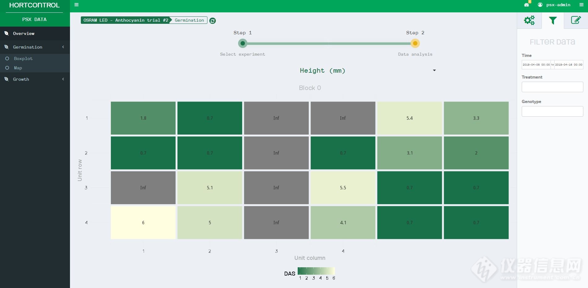Click the PSX DATA header

pos(34,19)
